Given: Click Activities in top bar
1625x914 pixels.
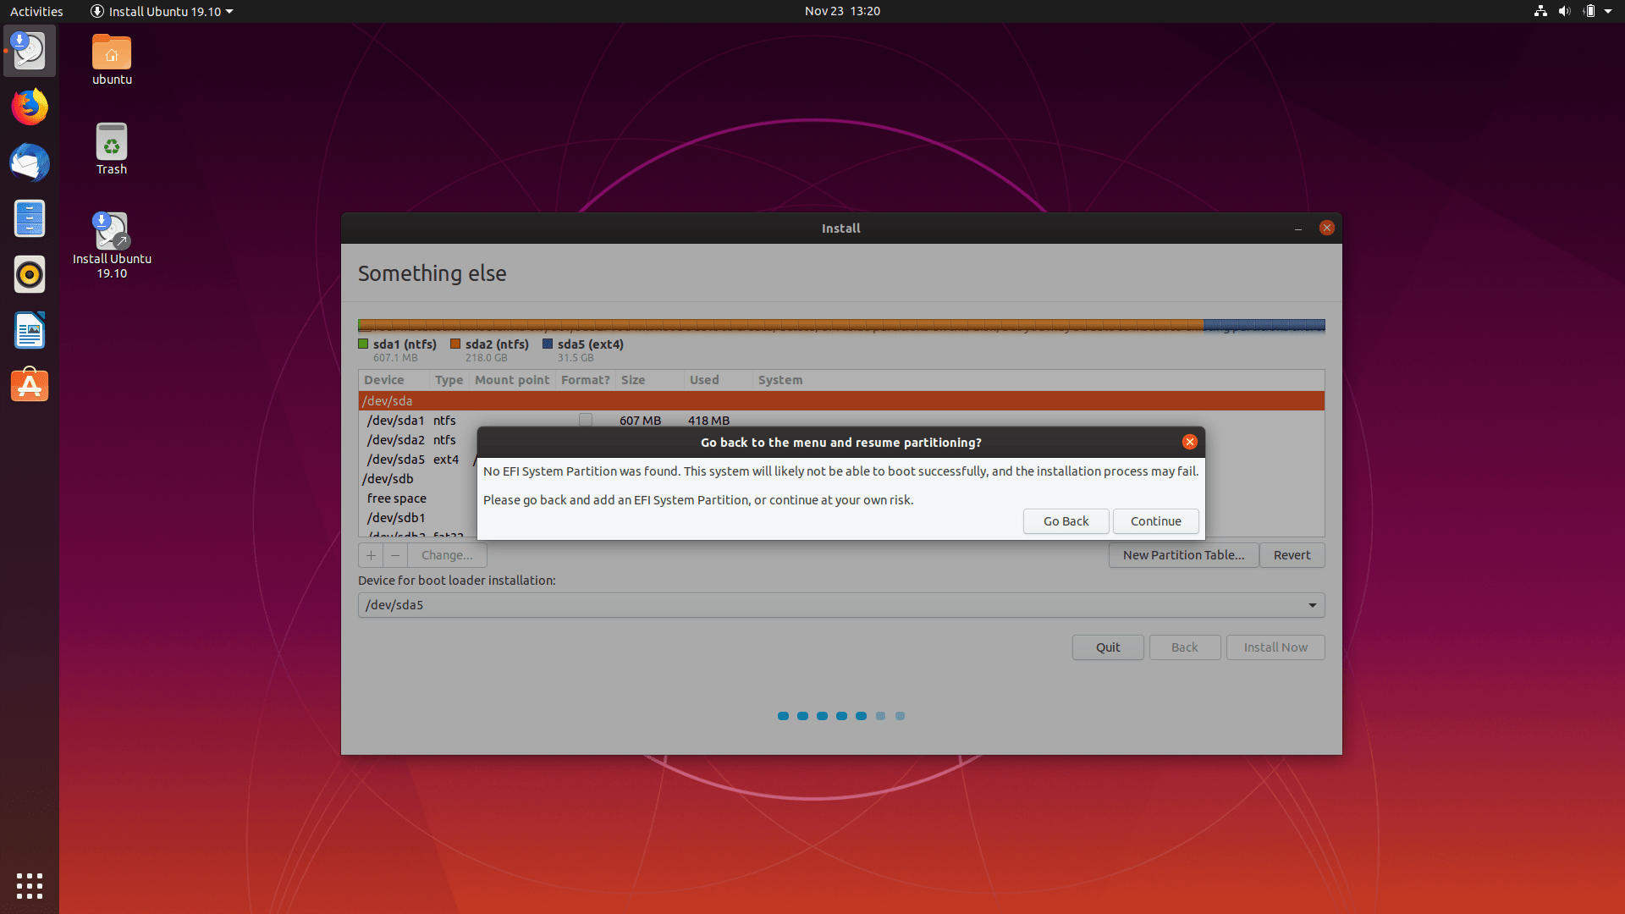Looking at the screenshot, I should click(36, 11).
